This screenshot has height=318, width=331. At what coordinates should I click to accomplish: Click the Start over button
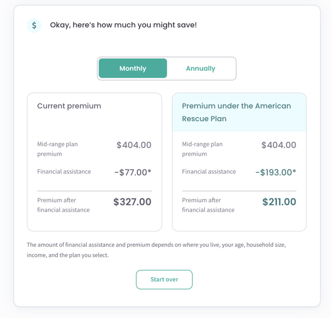coord(164,280)
